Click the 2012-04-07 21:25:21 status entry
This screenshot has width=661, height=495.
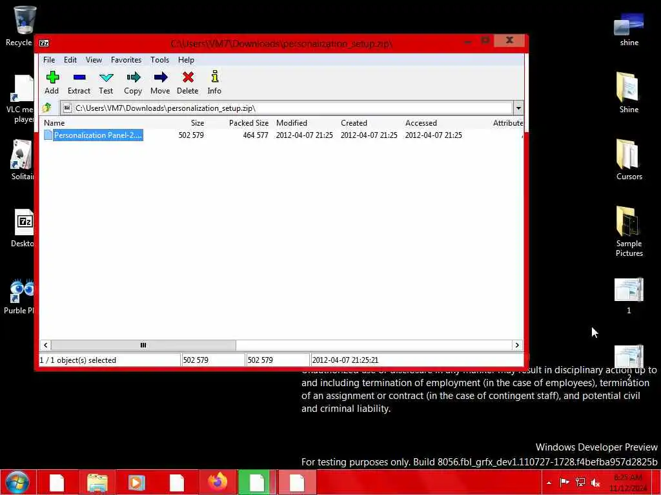coord(345,360)
